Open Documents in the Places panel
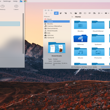The height and width of the screenshot is (110, 110). (57, 28)
